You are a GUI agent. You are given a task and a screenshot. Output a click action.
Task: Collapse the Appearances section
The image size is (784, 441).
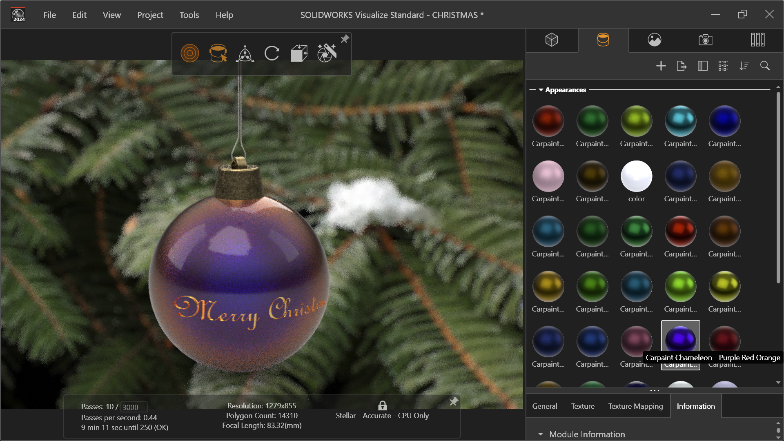[541, 90]
